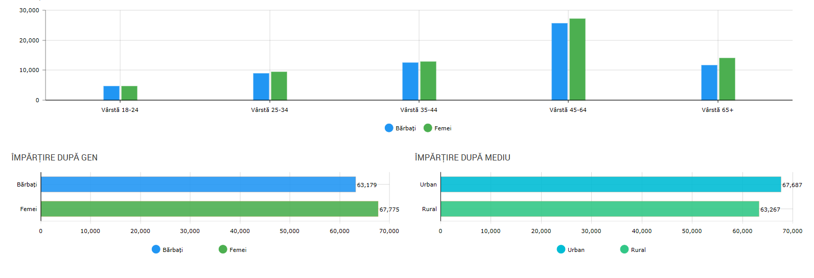The height and width of the screenshot is (278, 814).
Task: Click the green Femei bar for Vârstă 18-24
Action: (129, 93)
